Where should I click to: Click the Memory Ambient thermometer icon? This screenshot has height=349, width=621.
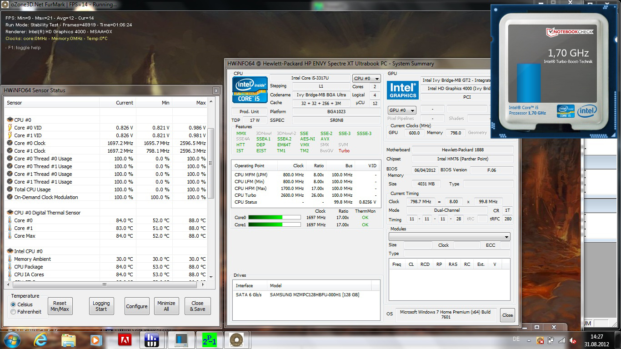[10, 259]
